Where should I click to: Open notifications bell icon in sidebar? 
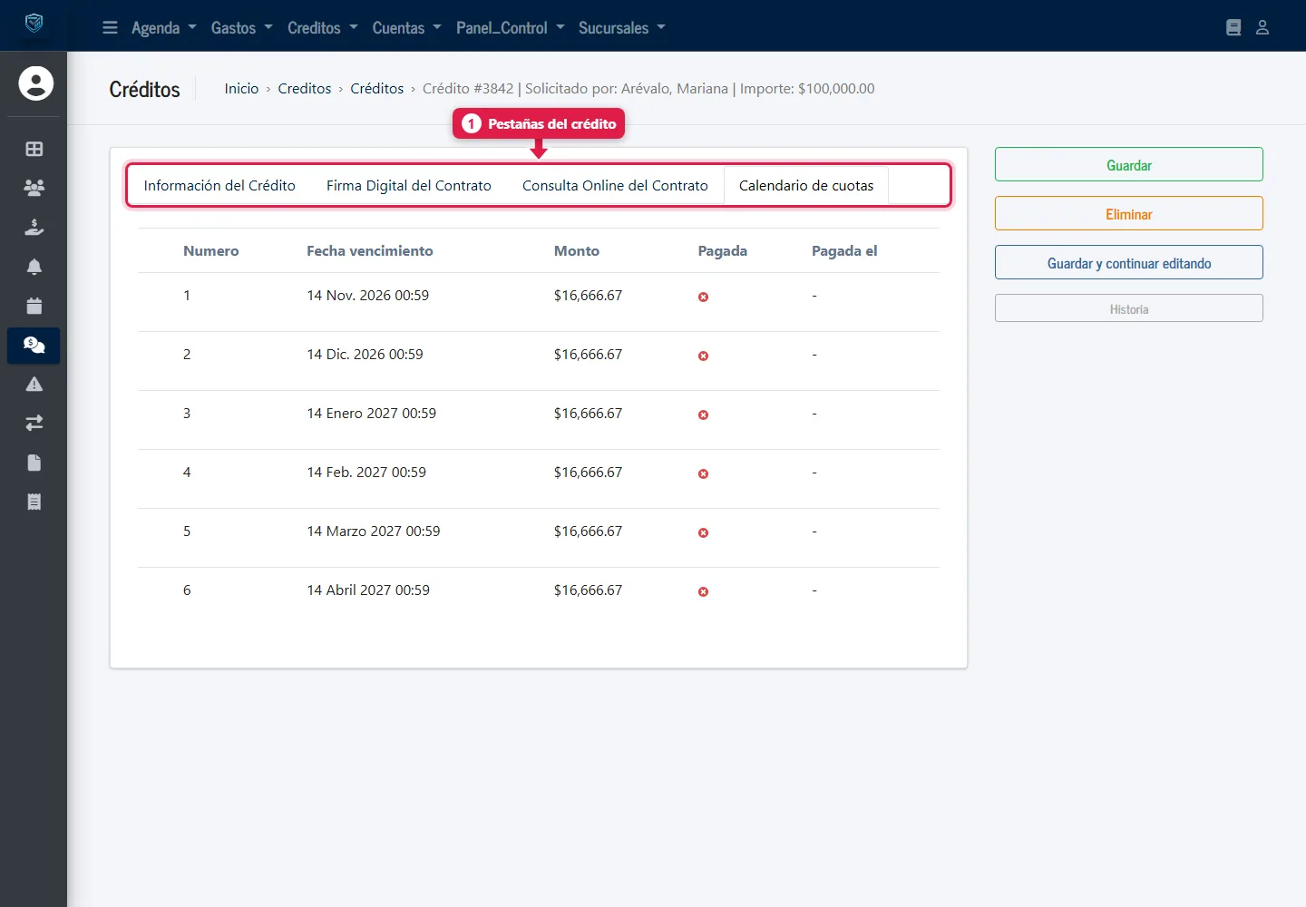34,267
